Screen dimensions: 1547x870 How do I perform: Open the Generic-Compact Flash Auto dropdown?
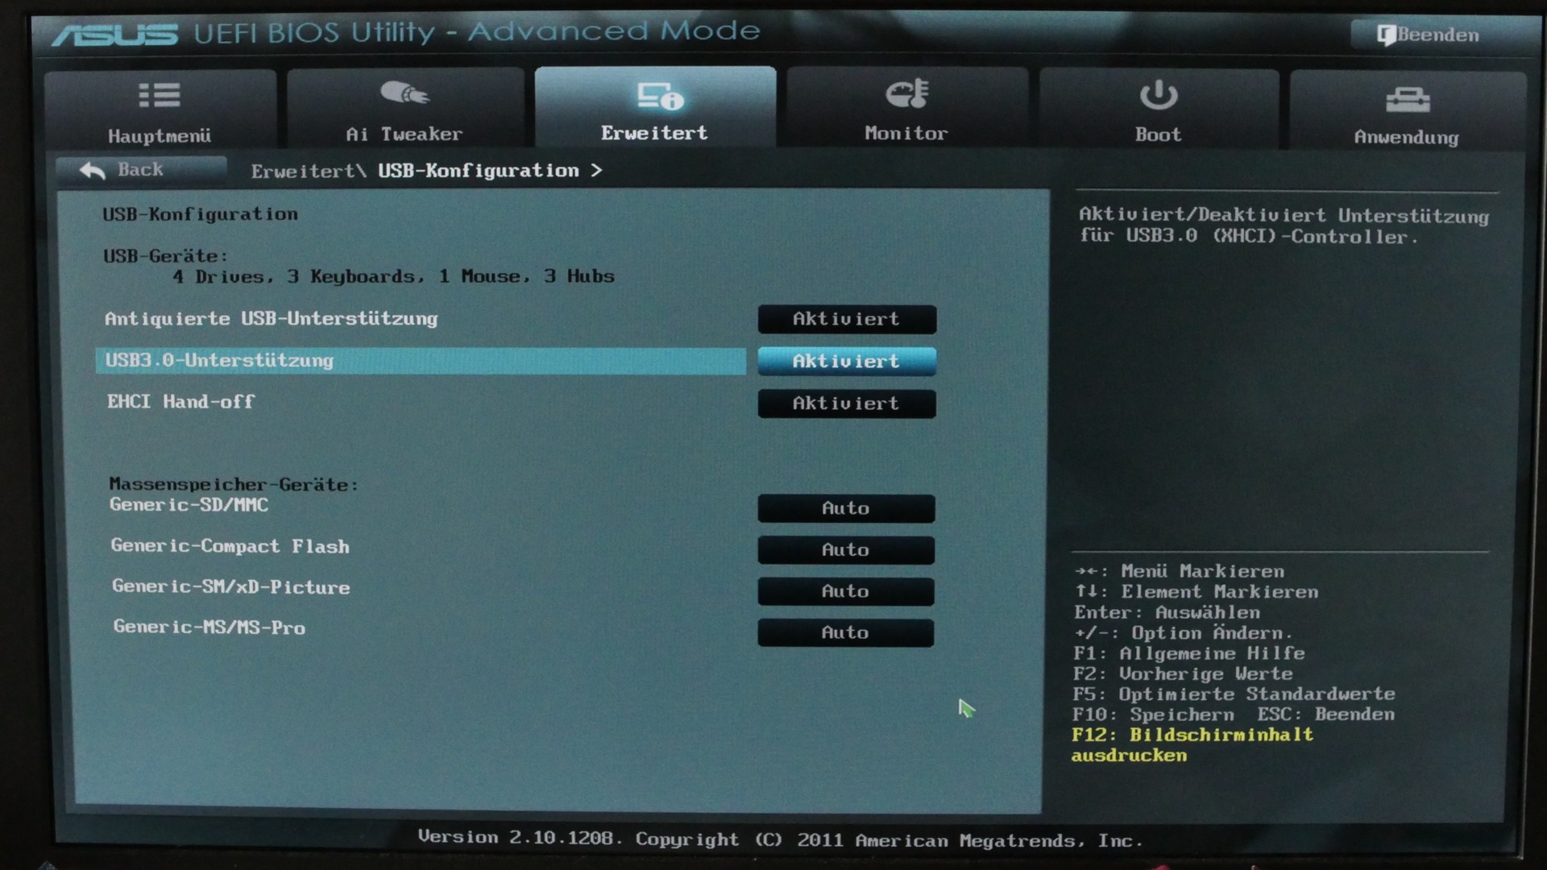pos(845,550)
